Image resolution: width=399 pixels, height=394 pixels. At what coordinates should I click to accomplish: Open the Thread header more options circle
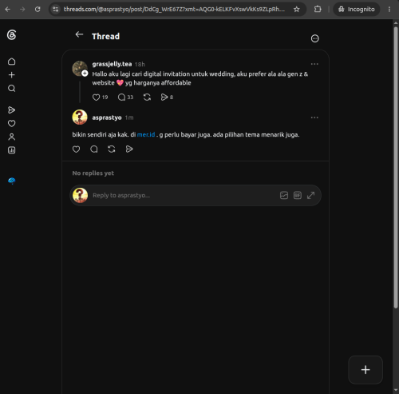pos(315,38)
